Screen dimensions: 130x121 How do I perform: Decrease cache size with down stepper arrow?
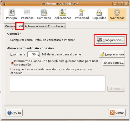(x=38, y=56)
